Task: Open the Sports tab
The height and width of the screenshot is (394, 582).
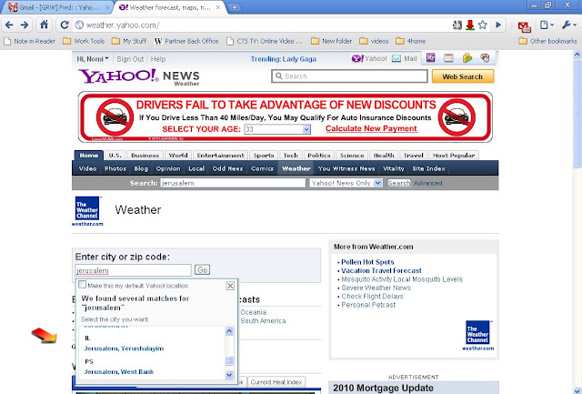Action: pyautogui.click(x=264, y=156)
